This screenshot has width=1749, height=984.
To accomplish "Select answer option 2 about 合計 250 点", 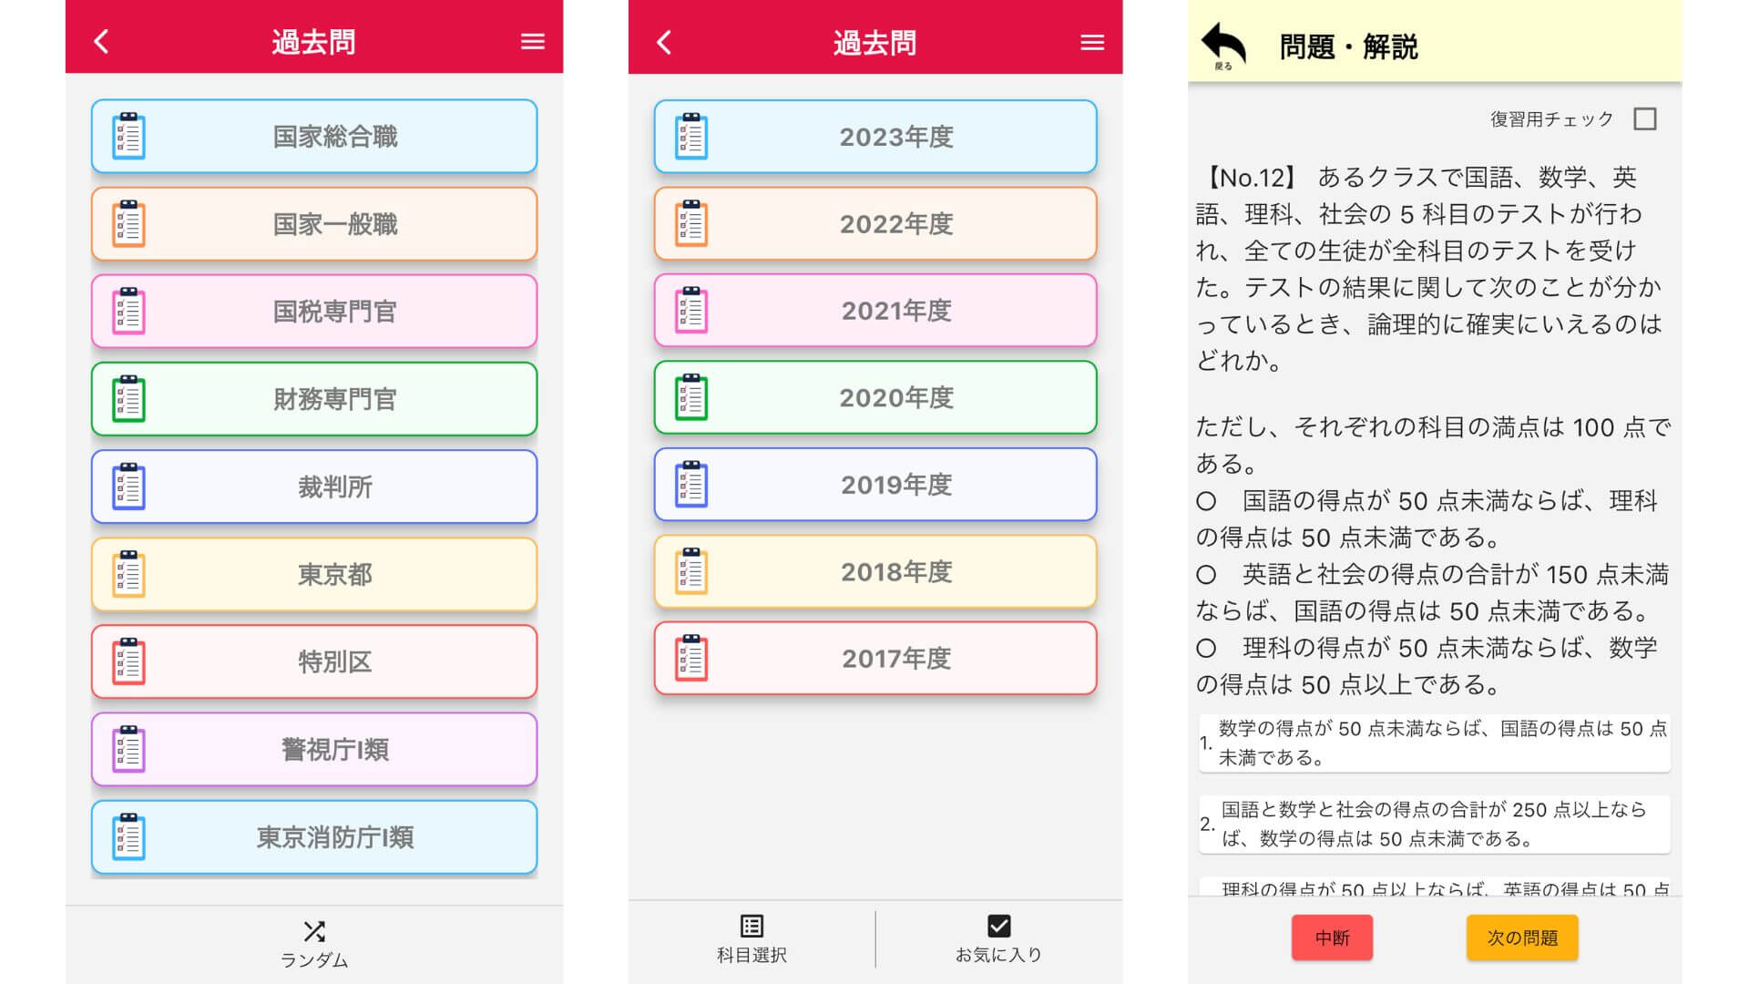I will (x=1434, y=824).
